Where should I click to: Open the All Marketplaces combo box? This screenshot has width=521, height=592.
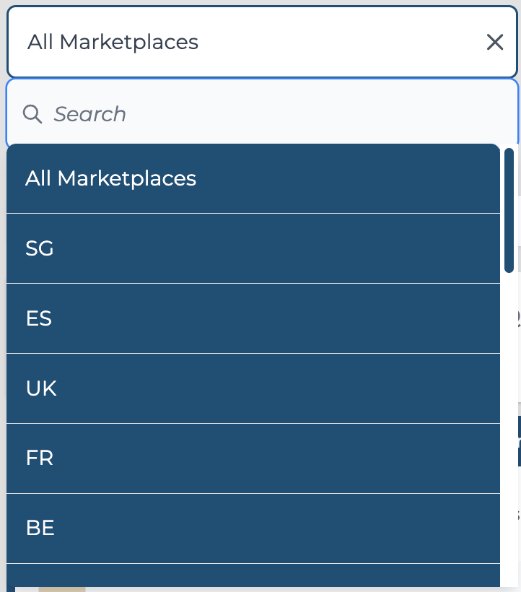coord(262,42)
